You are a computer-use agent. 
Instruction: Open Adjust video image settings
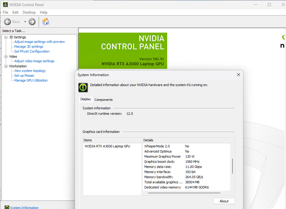[x=34, y=61]
